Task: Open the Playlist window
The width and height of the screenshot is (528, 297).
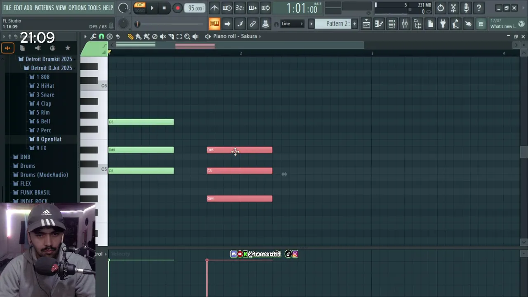Action: [366, 24]
